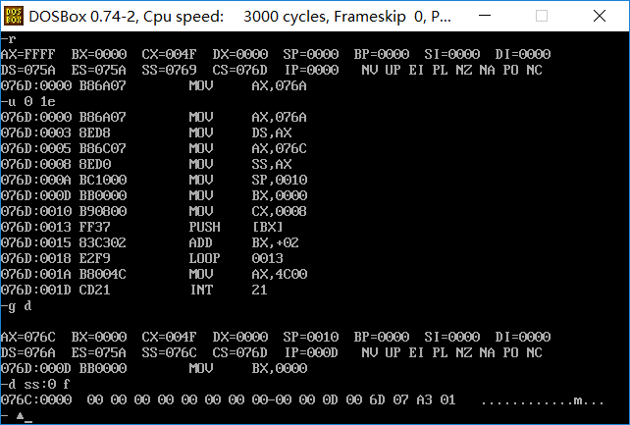Select opcode bytes E2F9
This screenshot has height=425, width=630.
(x=95, y=258)
